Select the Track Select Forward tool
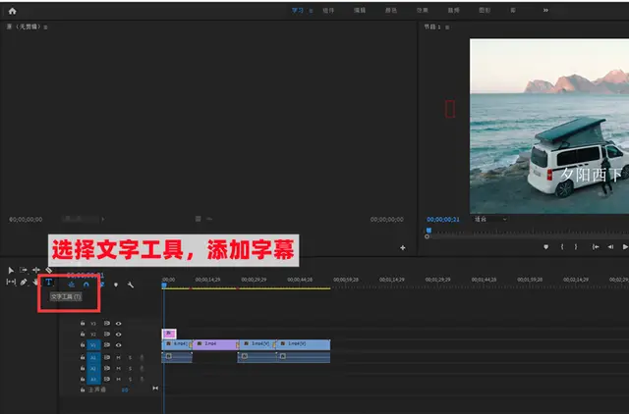This screenshot has width=629, height=414. 24,270
